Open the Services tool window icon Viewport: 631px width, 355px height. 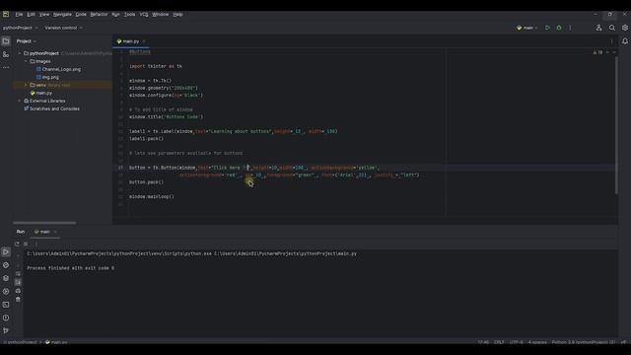[6, 292]
